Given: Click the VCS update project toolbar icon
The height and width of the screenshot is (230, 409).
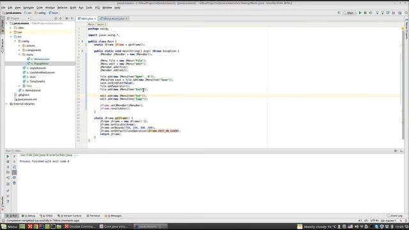Looking at the screenshot, I should (x=377, y=13).
